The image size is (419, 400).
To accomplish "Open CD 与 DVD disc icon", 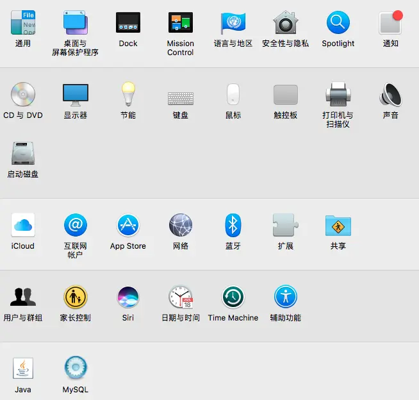I will pyautogui.click(x=23, y=94).
